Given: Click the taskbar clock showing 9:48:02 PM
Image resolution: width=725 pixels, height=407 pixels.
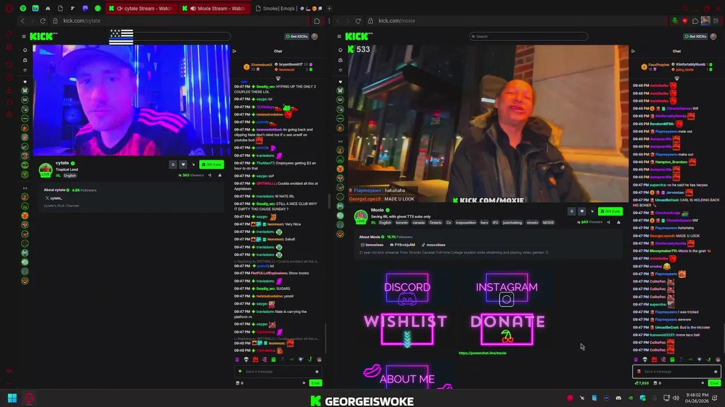Looking at the screenshot, I should [697, 398].
